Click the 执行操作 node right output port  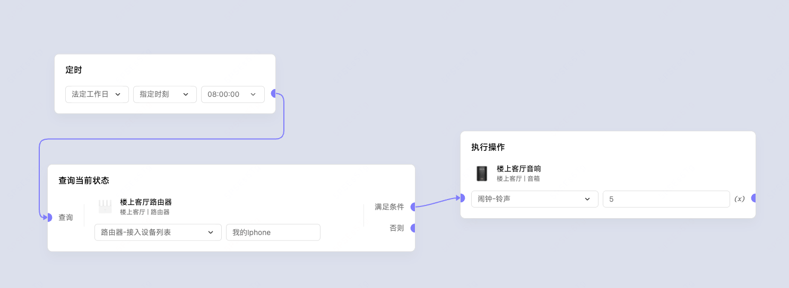754,198
